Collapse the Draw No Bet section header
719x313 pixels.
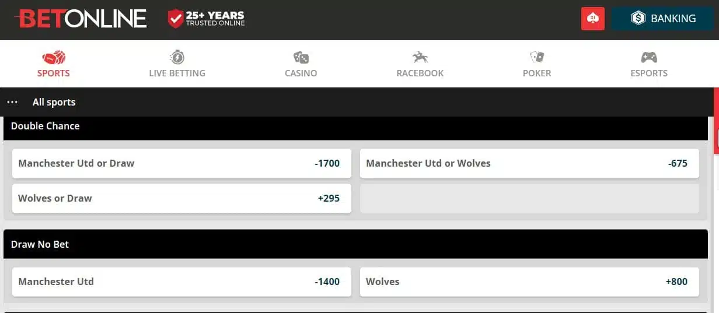(x=355, y=244)
